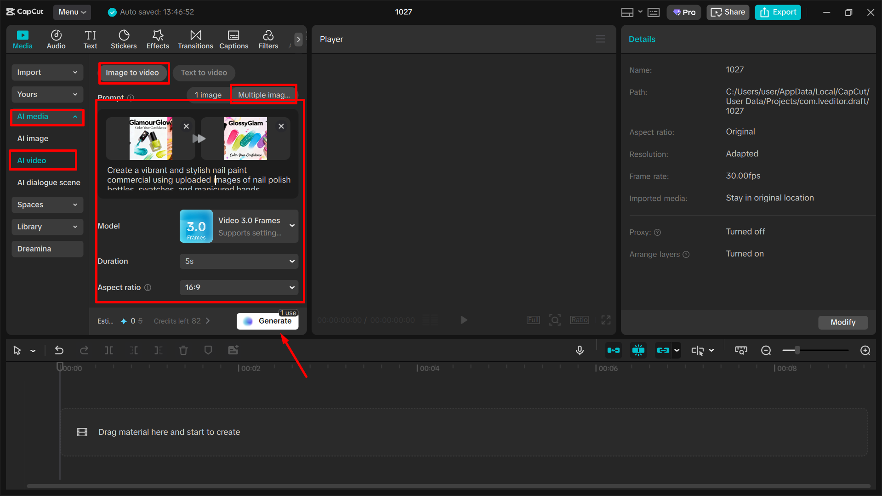Select the Effects icon
Viewport: 882px width, 496px height.
158,39
